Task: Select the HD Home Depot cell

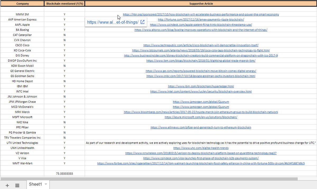Action: pyautogui.click(x=22, y=81)
